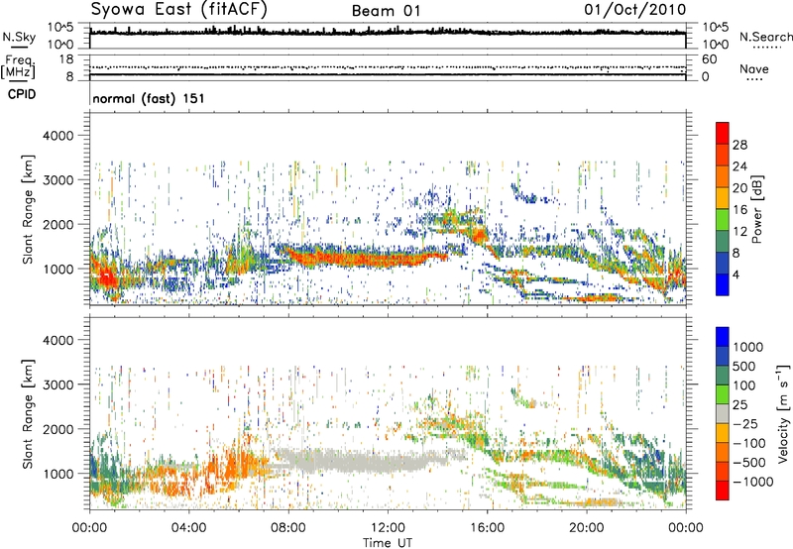Pick the bright blue bottom segment of Power bar

[x=723, y=284]
